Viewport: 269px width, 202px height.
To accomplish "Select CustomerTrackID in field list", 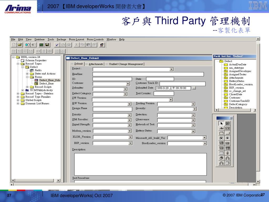I will click(x=239, y=101).
